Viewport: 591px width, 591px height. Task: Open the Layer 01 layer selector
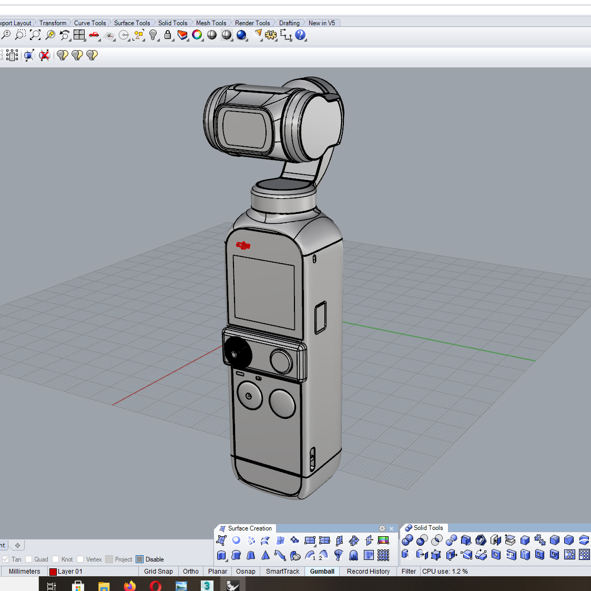pos(70,572)
